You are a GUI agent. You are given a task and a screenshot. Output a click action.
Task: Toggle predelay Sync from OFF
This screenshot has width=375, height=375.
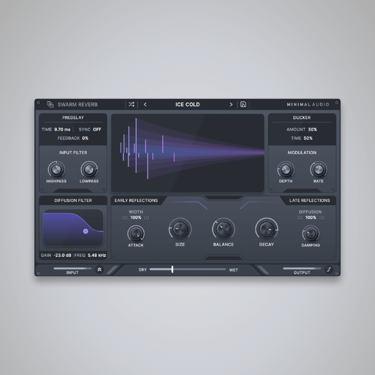(x=96, y=129)
